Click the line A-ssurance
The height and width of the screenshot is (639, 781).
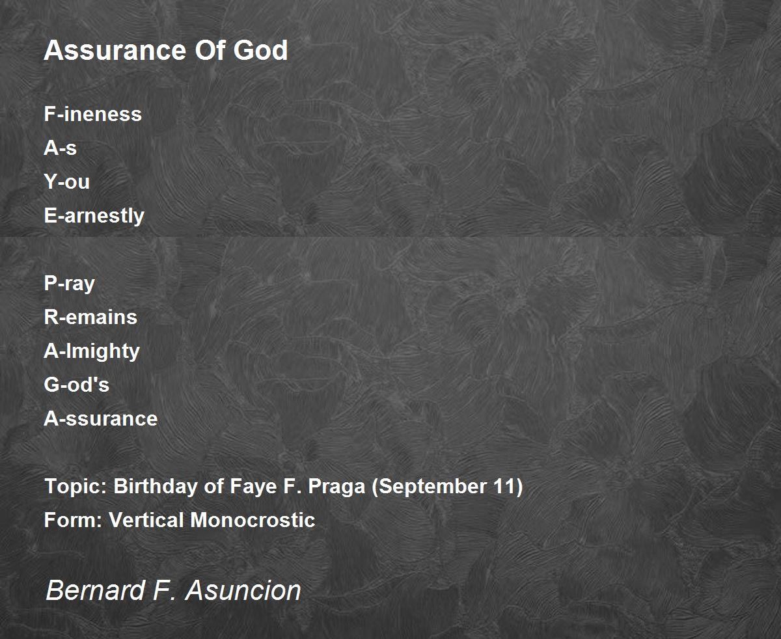100,418
